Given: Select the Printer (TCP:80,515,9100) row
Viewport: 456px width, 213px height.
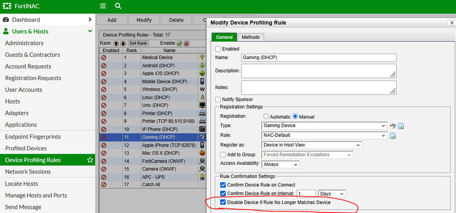Looking at the screenshot, I should click(153, 121).
